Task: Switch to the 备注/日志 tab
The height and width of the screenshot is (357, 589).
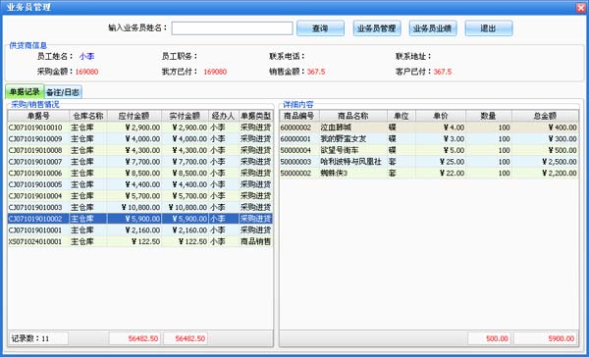Action: (x=63, y=92)
